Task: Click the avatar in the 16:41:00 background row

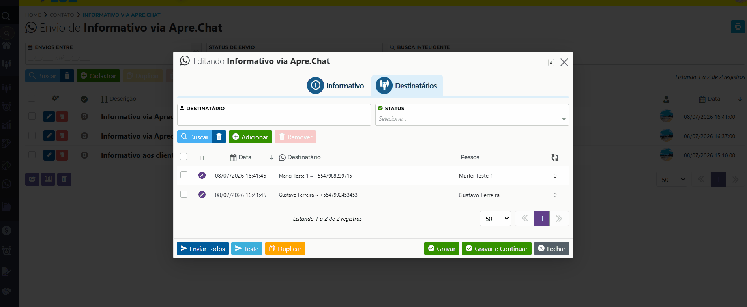Action: click(666, 116)
